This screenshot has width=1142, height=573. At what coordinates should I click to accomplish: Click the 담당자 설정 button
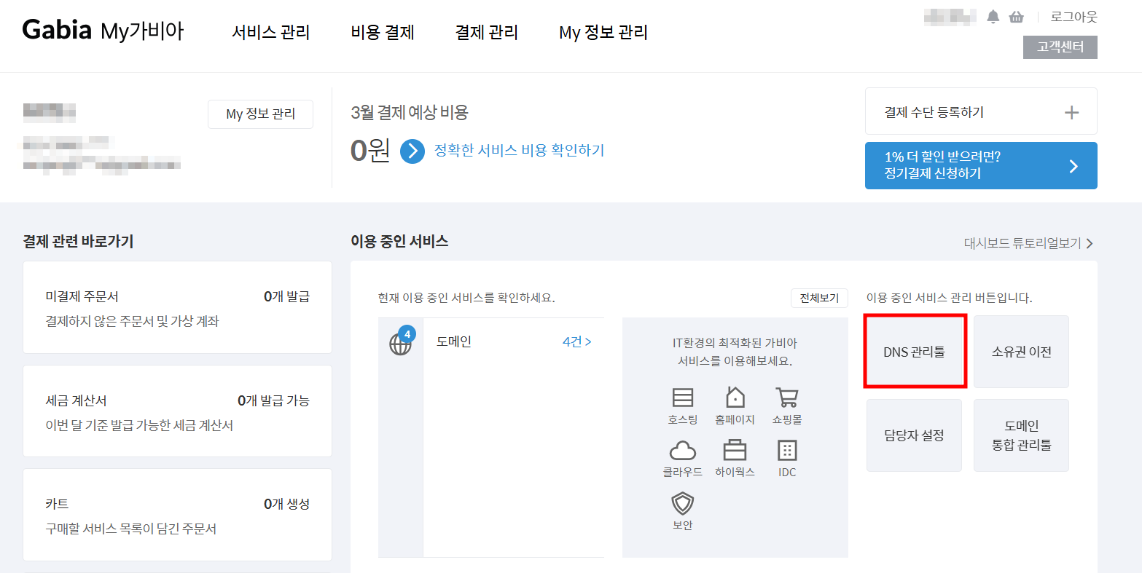[914, 435]
